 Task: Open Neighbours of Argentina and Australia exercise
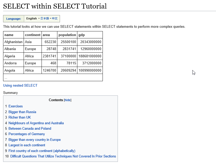[36, 123]
